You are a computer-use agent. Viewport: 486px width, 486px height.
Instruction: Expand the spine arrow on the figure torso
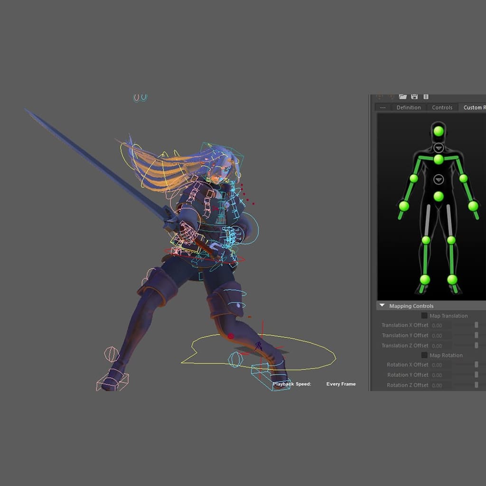pyautogui.click(x=439, y=179)
